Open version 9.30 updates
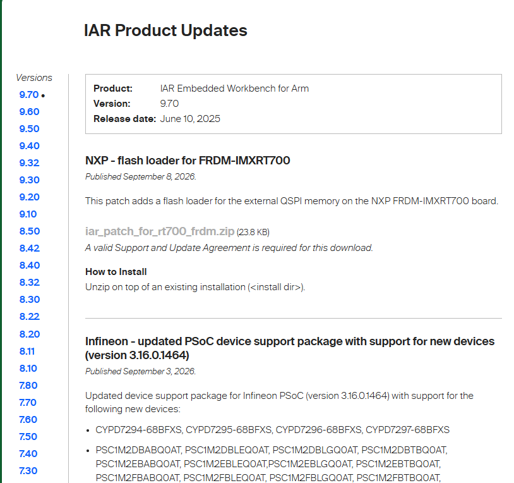The image size is (514, 483). pyautogui.click(x=29, y=180)
